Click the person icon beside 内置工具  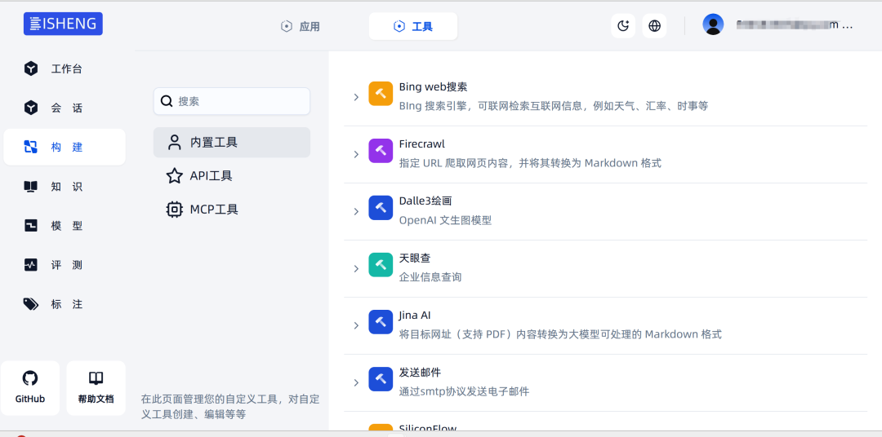click(x=175, y=143)
